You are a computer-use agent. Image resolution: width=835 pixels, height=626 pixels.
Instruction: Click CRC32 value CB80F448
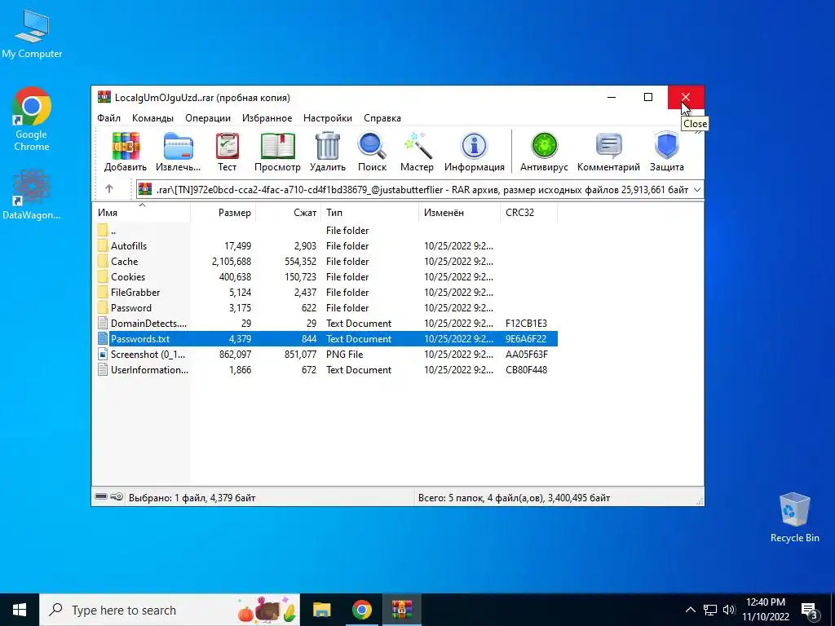click(x=526, y=370)
